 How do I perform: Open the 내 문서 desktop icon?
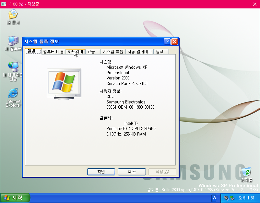tap(13, 17)
